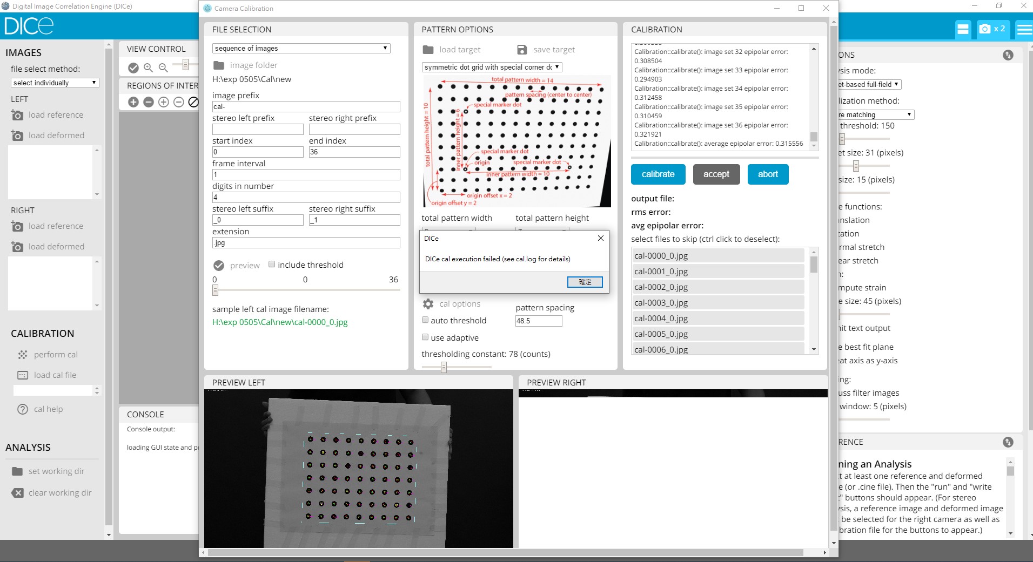Viewport: 1033px width, 562px height.
Task: Zoom in using the View Control magnifier
Action: [x=149, y=68]
